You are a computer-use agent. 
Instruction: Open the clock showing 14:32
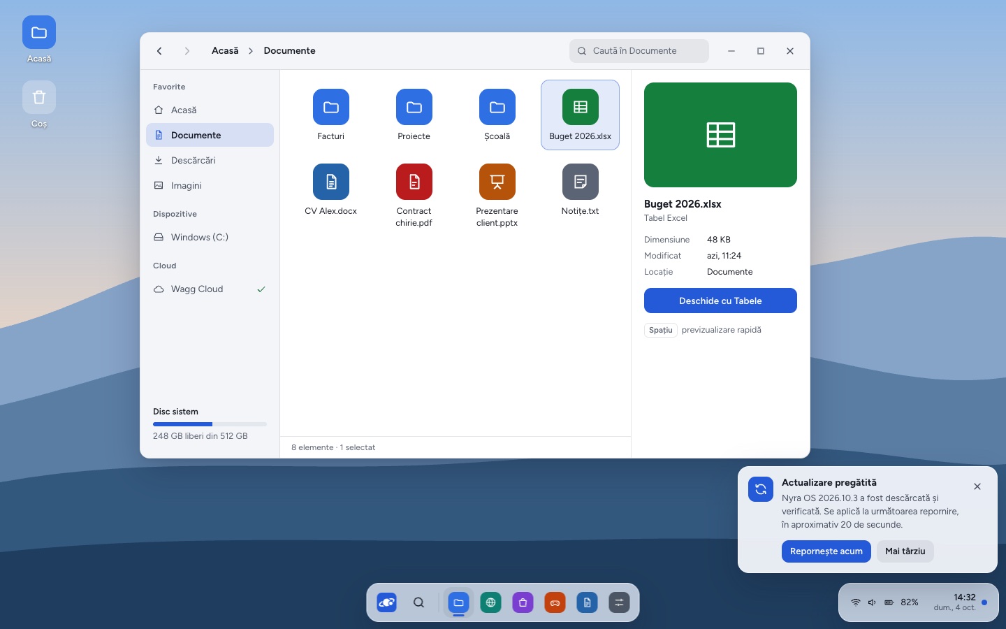pos(954,602)
